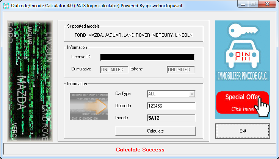Click the tokens label
This screenshot has width=279, height=159.
click(x=136, y=69)
